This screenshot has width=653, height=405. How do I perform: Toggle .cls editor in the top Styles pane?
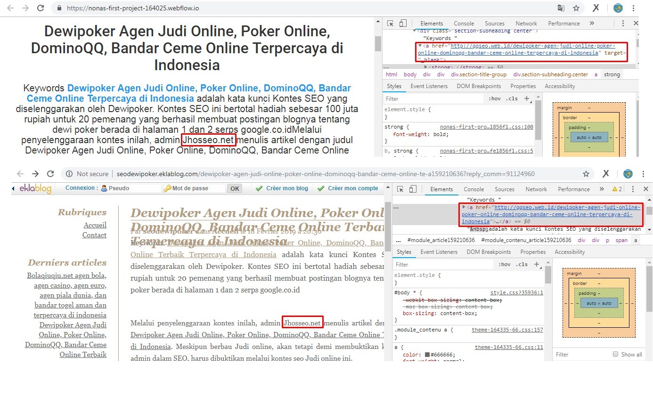512,98
